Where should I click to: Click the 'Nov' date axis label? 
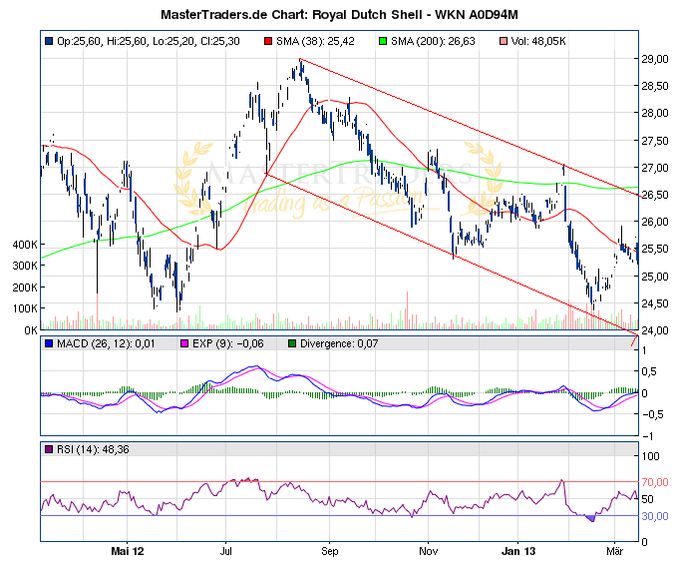[x=428, y=551]
